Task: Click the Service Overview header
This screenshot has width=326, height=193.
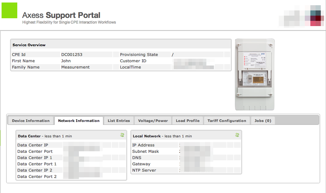Action: (29, 45)
